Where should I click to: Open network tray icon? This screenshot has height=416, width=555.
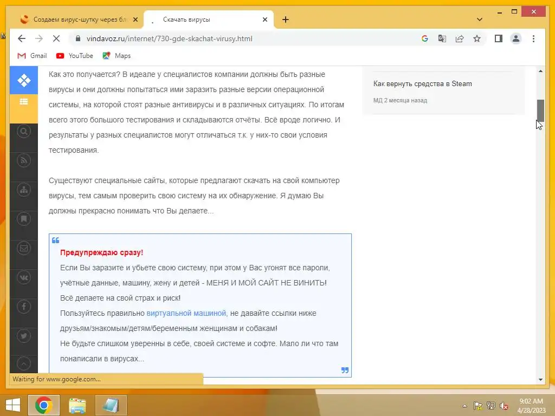[x=491, y=406]
